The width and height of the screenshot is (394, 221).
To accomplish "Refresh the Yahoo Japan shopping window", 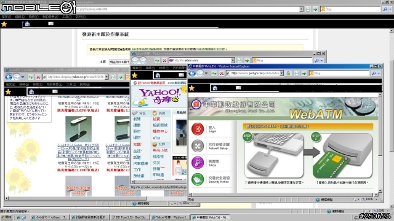I will (x=31, y=77).
